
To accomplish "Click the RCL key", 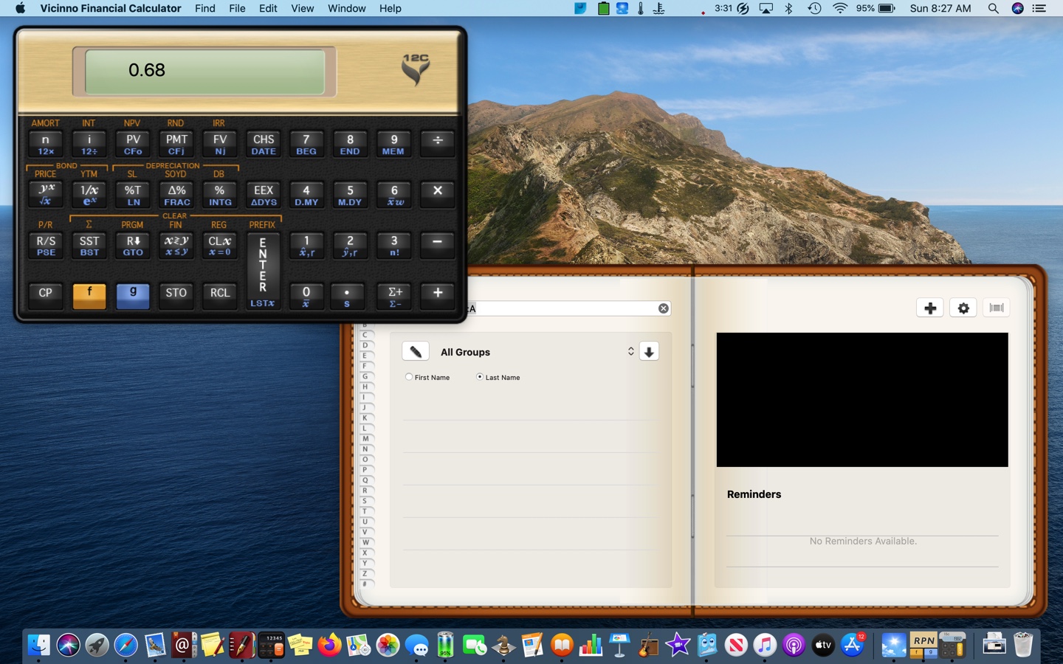I will [x=220, y=296].
